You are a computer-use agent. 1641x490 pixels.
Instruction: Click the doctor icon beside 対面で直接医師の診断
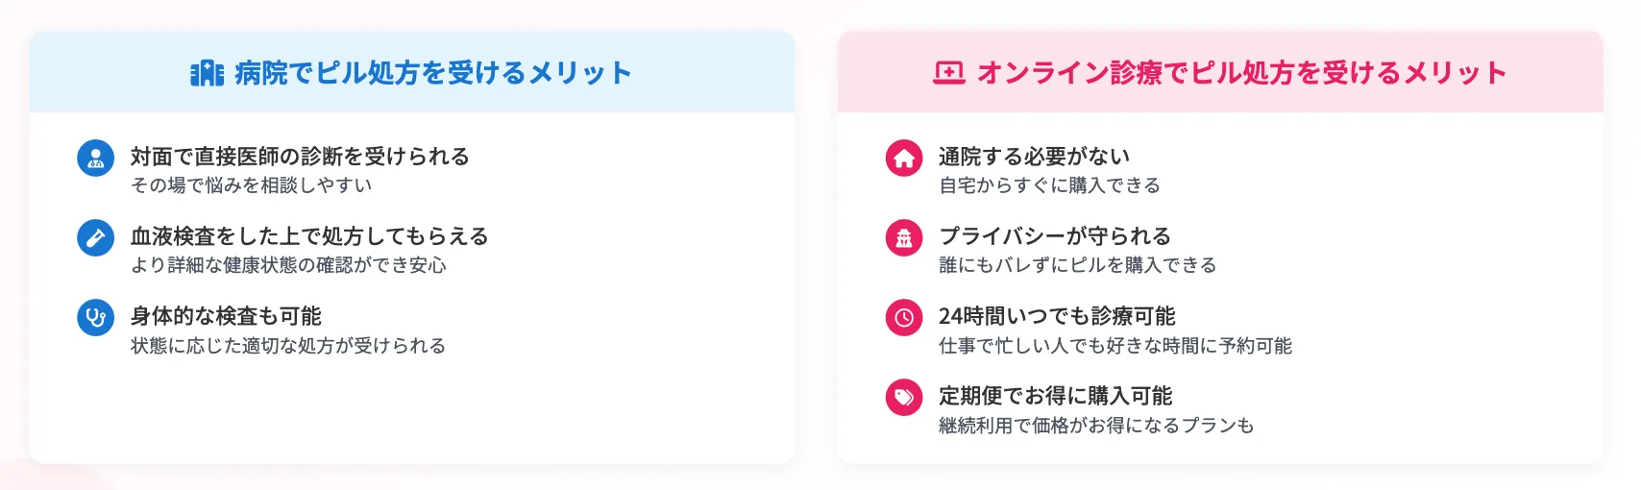[x=95, y=158]
